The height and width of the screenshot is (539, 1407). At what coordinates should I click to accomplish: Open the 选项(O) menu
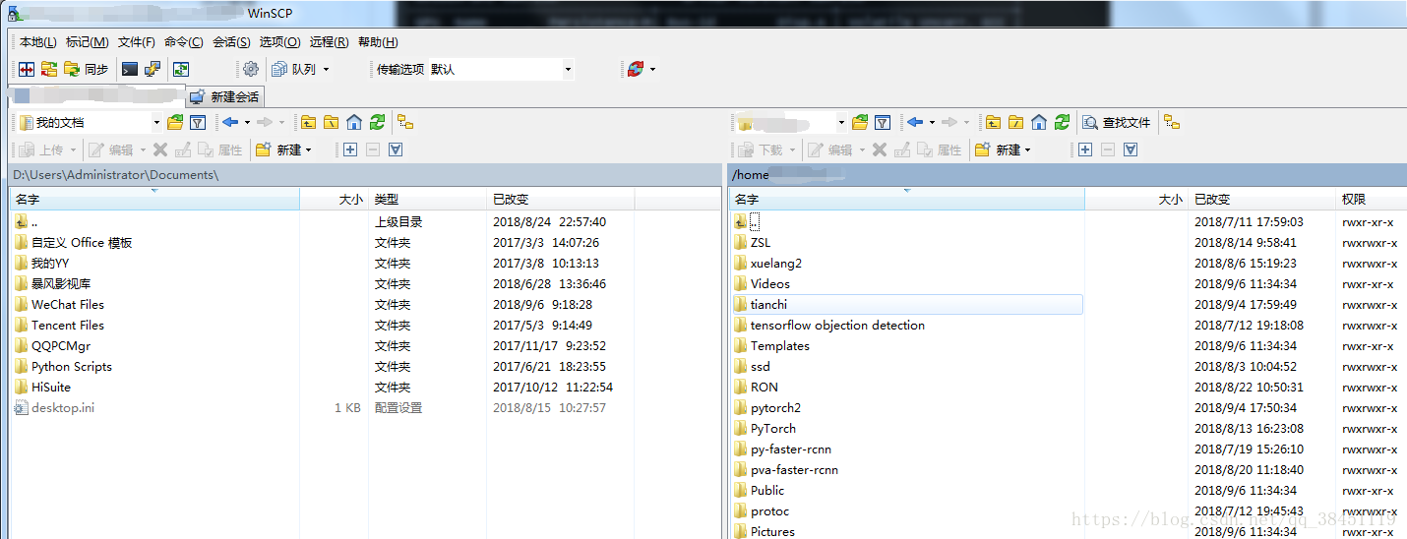click(x=279, y=41)
